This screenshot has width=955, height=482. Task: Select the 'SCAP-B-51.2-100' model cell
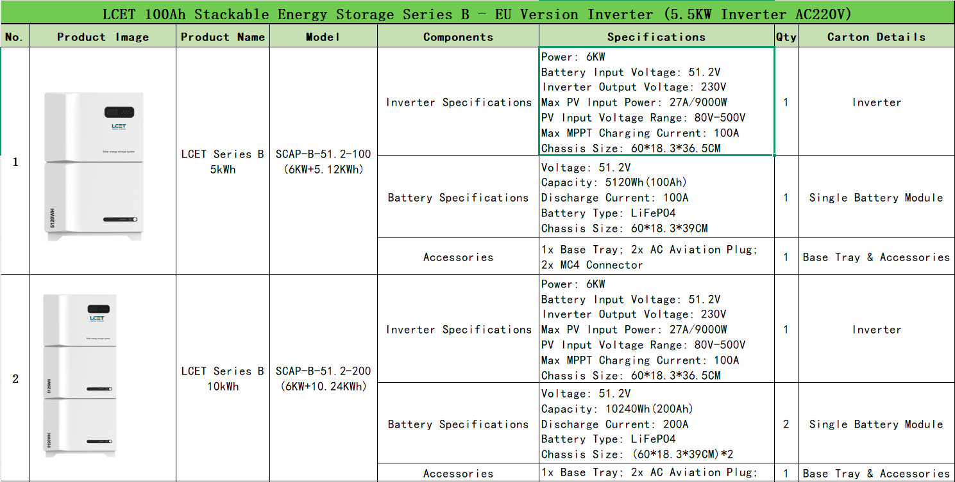tap(323, 161)
